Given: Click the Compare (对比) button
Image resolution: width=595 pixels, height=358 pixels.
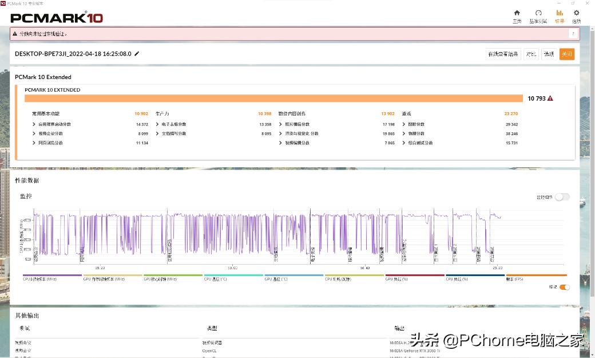Looking at the screenshot, I should [531, 54].
